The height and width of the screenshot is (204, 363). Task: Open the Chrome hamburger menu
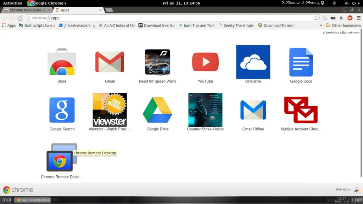tap(358, 18)
